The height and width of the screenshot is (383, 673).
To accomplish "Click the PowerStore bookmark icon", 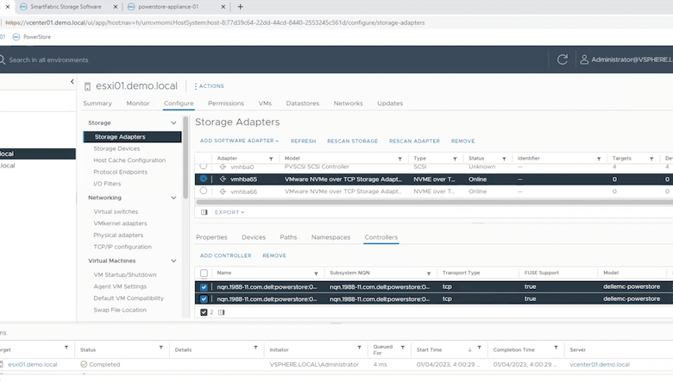I will [x=16, y=37].
